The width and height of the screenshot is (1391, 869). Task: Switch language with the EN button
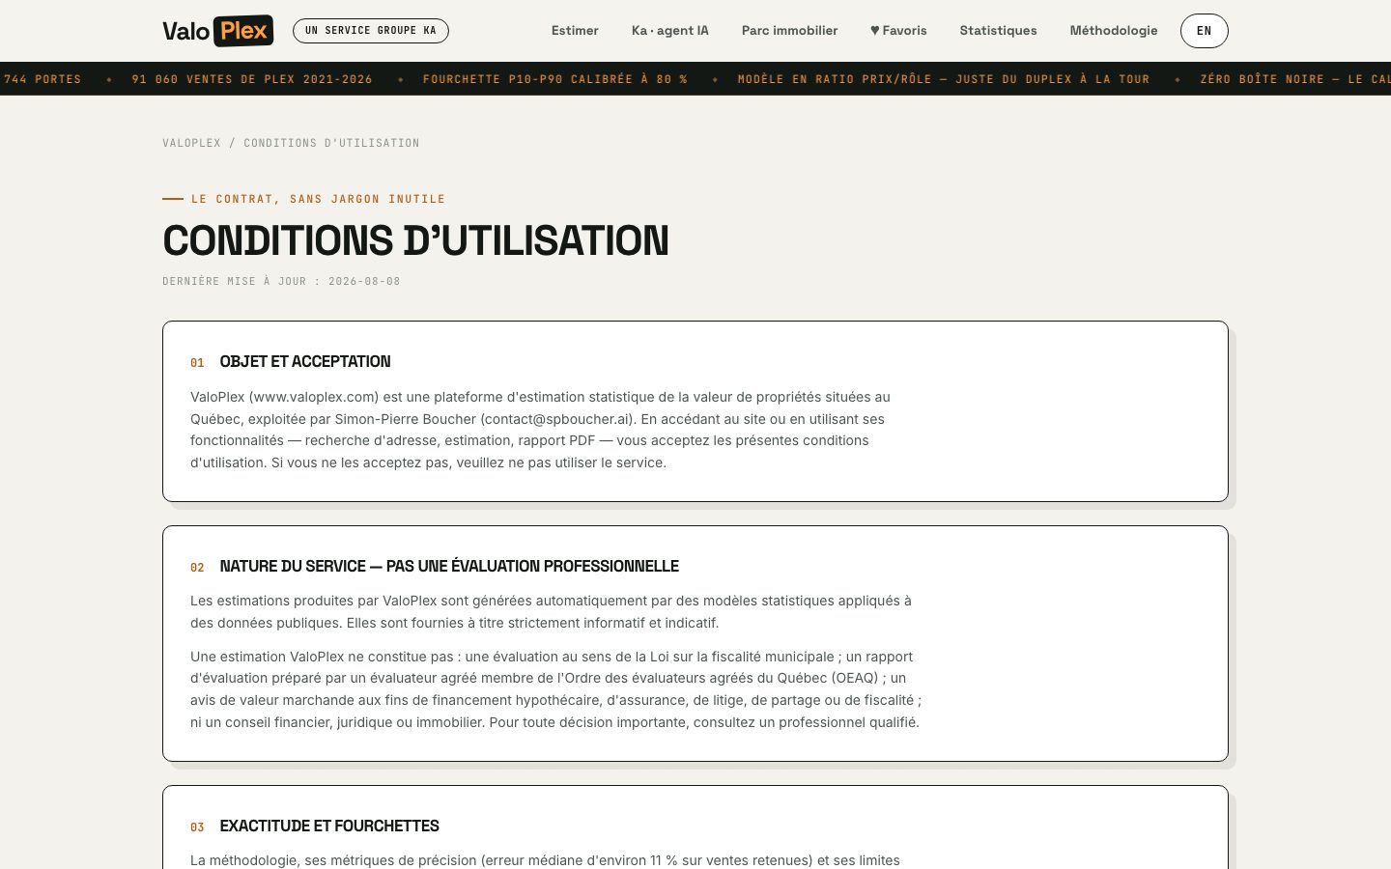(x=1204, y=31)
